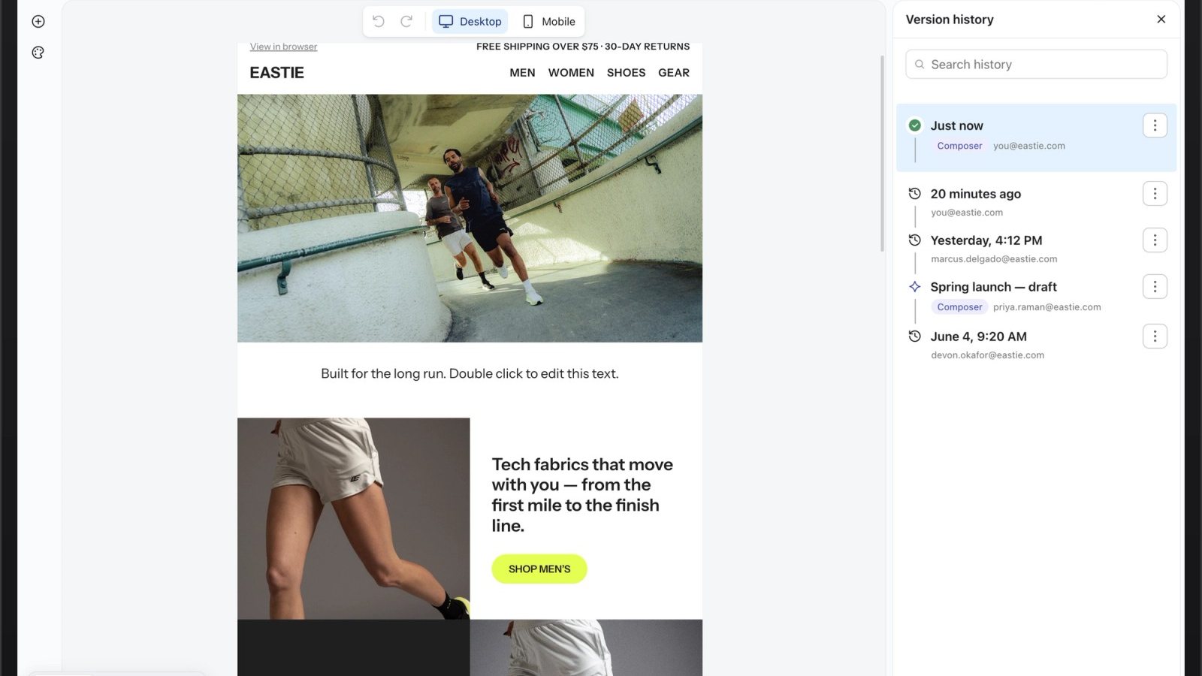Click the EASTIE logo text
The width and height of the screenshot is (1202, 676).
click(277, 73)
